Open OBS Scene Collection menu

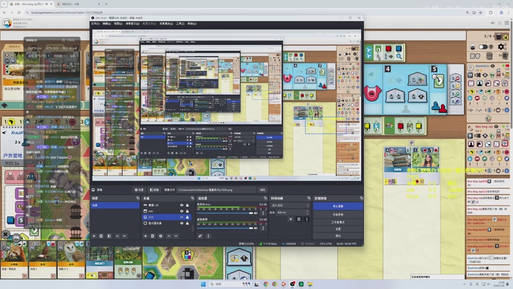[166, 24]
